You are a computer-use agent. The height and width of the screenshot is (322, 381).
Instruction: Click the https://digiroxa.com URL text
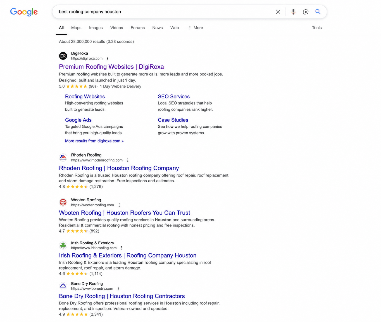[87, 59]
